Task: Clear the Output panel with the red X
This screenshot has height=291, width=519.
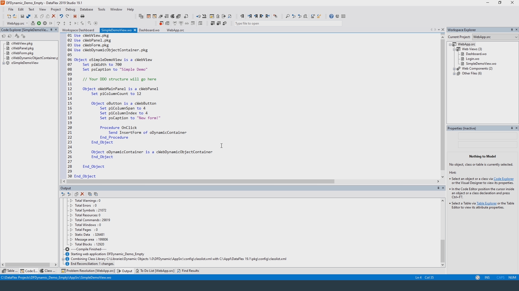Action: click(83, 194)
